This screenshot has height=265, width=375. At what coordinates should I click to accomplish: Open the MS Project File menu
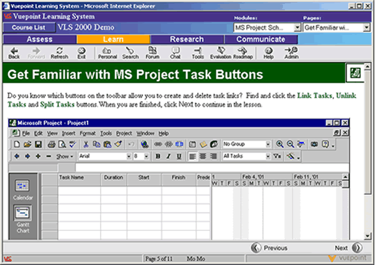[26, 133]
